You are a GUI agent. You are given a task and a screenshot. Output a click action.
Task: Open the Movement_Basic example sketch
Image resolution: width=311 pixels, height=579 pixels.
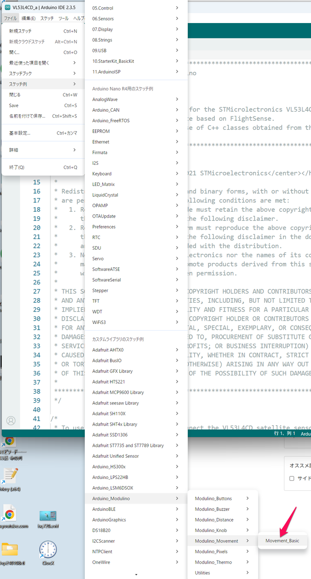282,541
